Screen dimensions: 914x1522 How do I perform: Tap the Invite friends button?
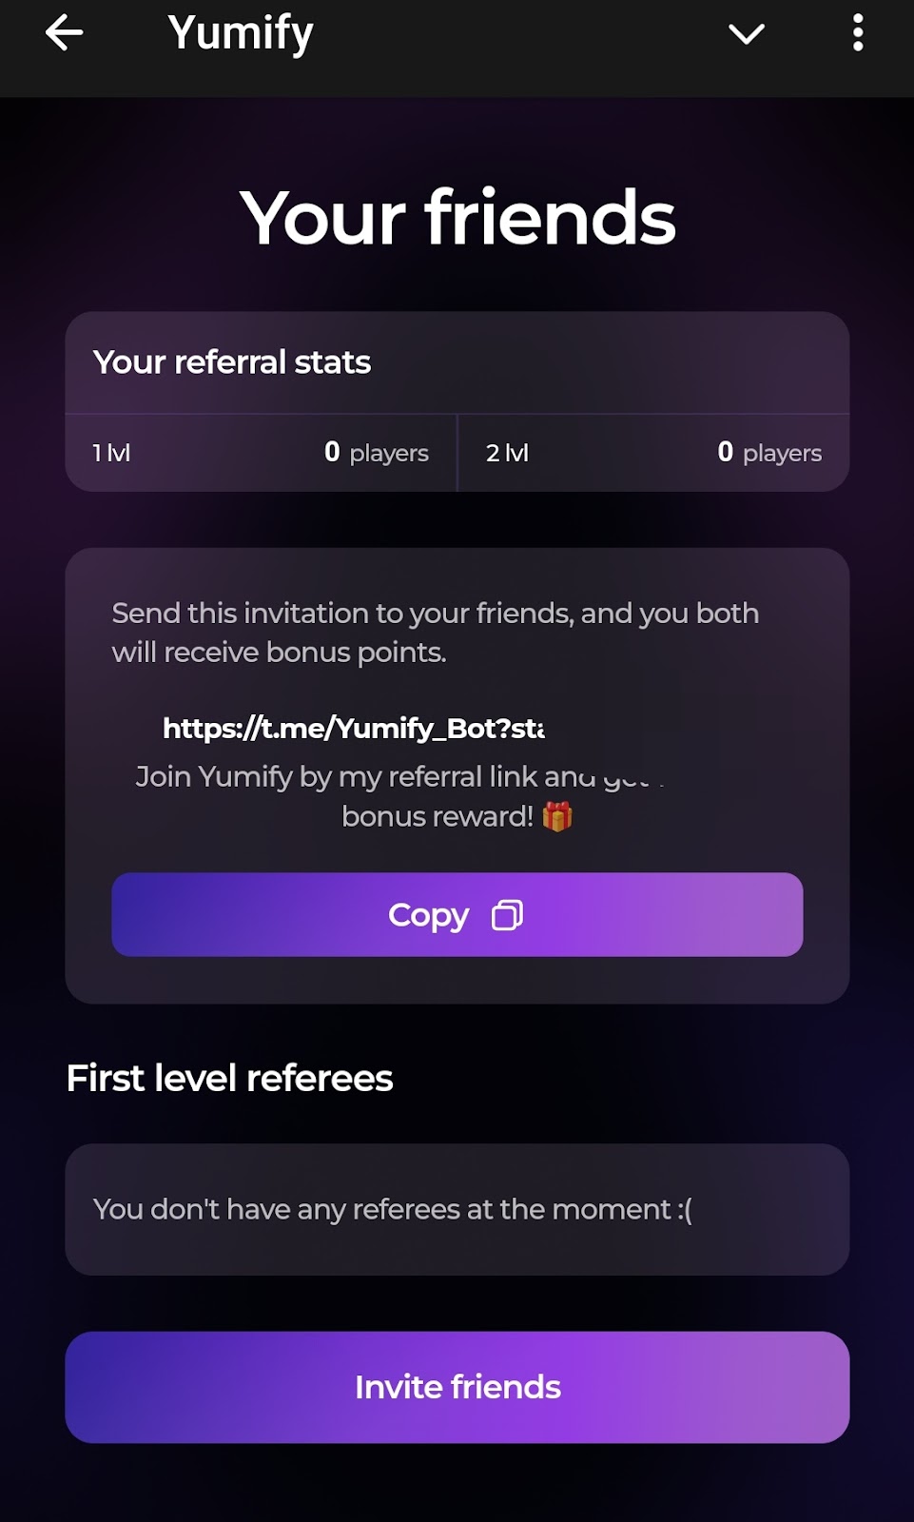[x=457, y=1387]
